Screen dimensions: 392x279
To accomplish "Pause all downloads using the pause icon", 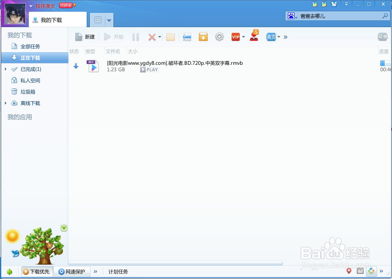I will point(135,37).
